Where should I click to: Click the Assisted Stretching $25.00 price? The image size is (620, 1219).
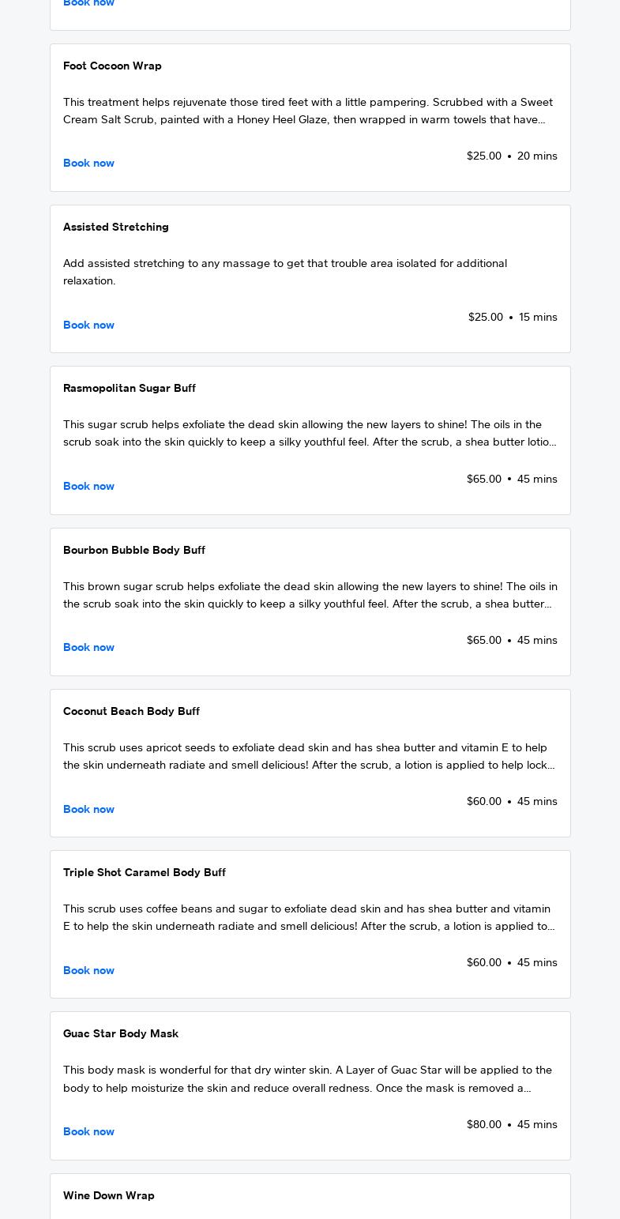coord(485,317)
